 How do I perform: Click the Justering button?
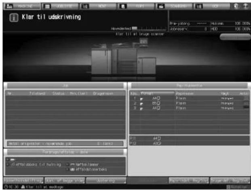click(106, 181)
